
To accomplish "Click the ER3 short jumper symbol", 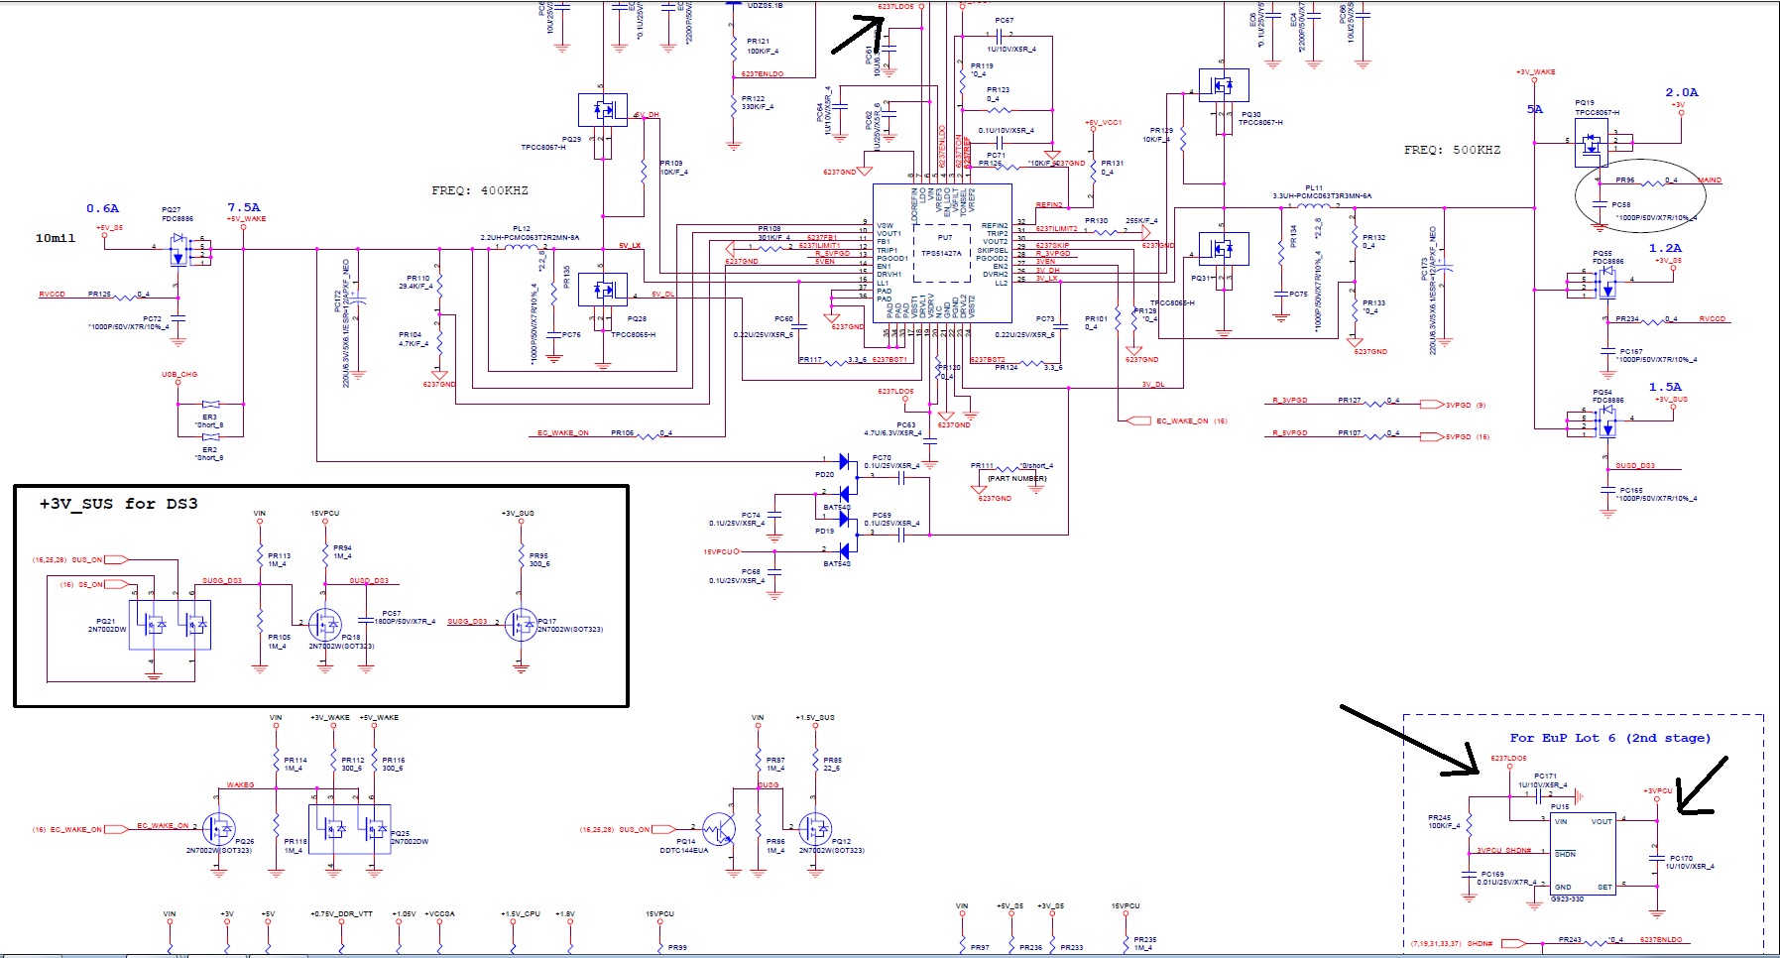I will [x=210, y=405].
